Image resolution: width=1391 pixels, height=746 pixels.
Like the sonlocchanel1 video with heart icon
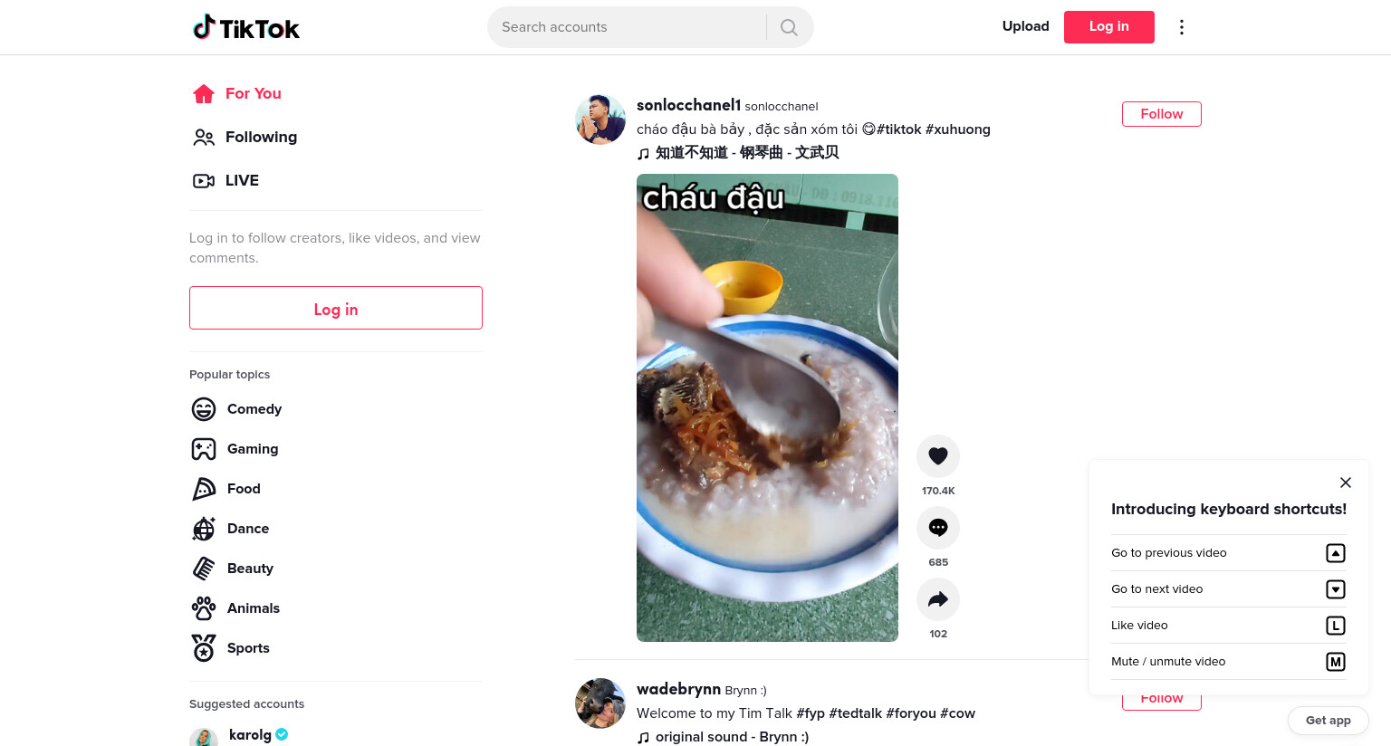tap(938, 456)
